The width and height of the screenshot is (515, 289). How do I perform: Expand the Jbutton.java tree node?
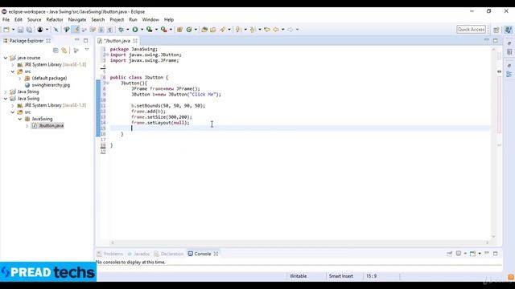(27, 126)
